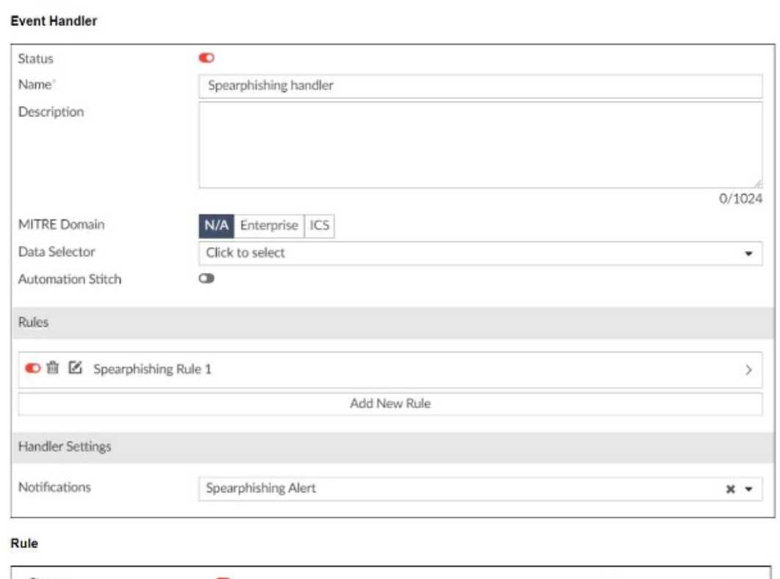The width and height of the screenshot is (780, 579).
Task: Enable the Automation Stitch switch
Action: [x=207, y=279]
